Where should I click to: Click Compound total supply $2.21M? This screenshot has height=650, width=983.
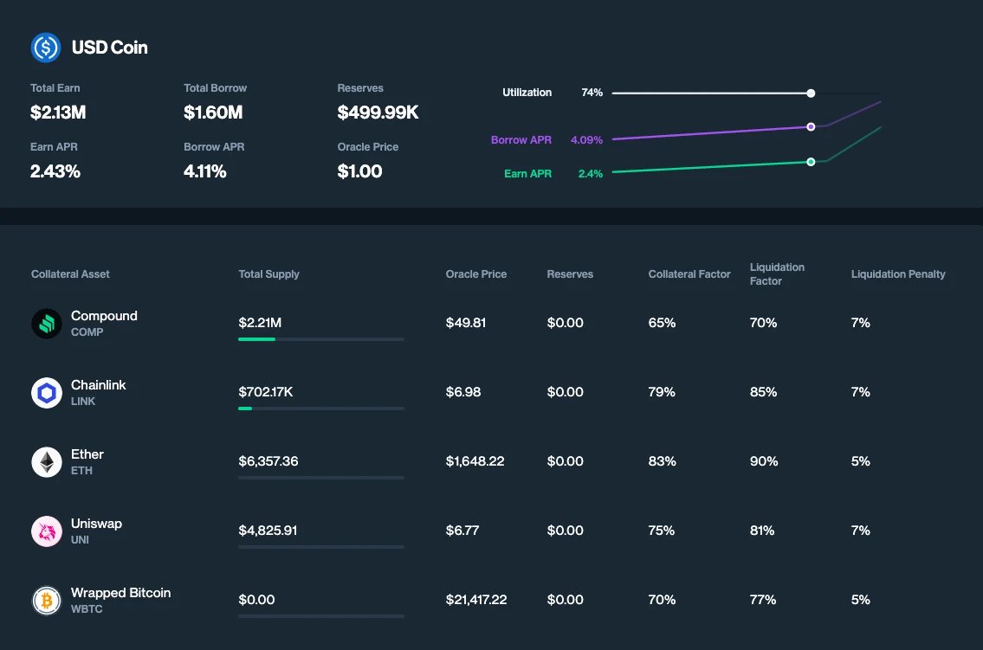point(260,323)
